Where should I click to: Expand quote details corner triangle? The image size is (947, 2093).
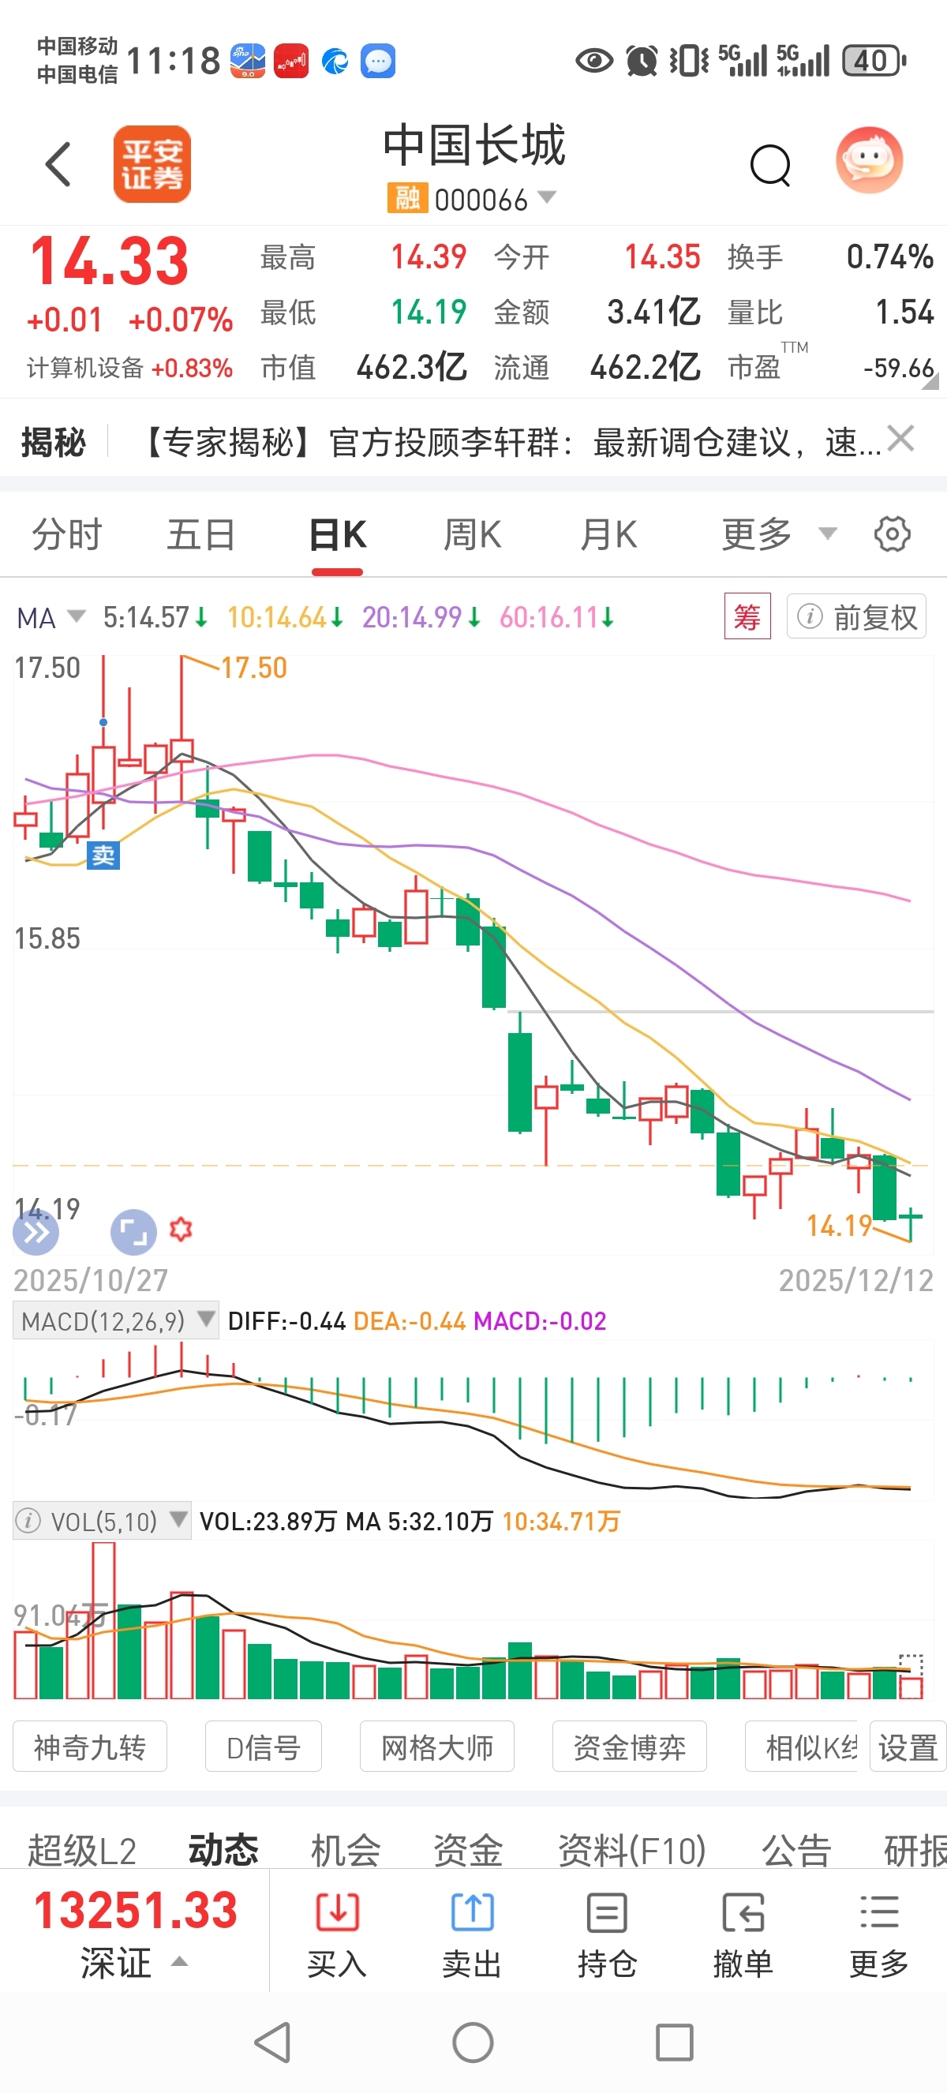[930, 381]
